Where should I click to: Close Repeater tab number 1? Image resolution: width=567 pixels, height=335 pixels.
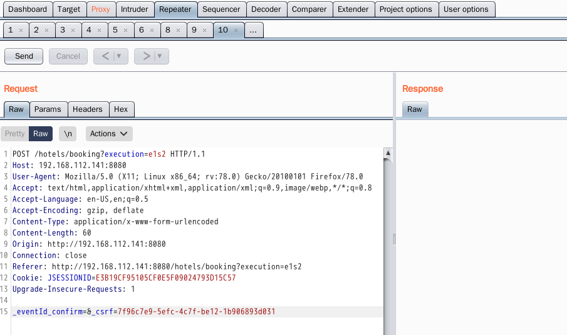[x=21, y=30]
